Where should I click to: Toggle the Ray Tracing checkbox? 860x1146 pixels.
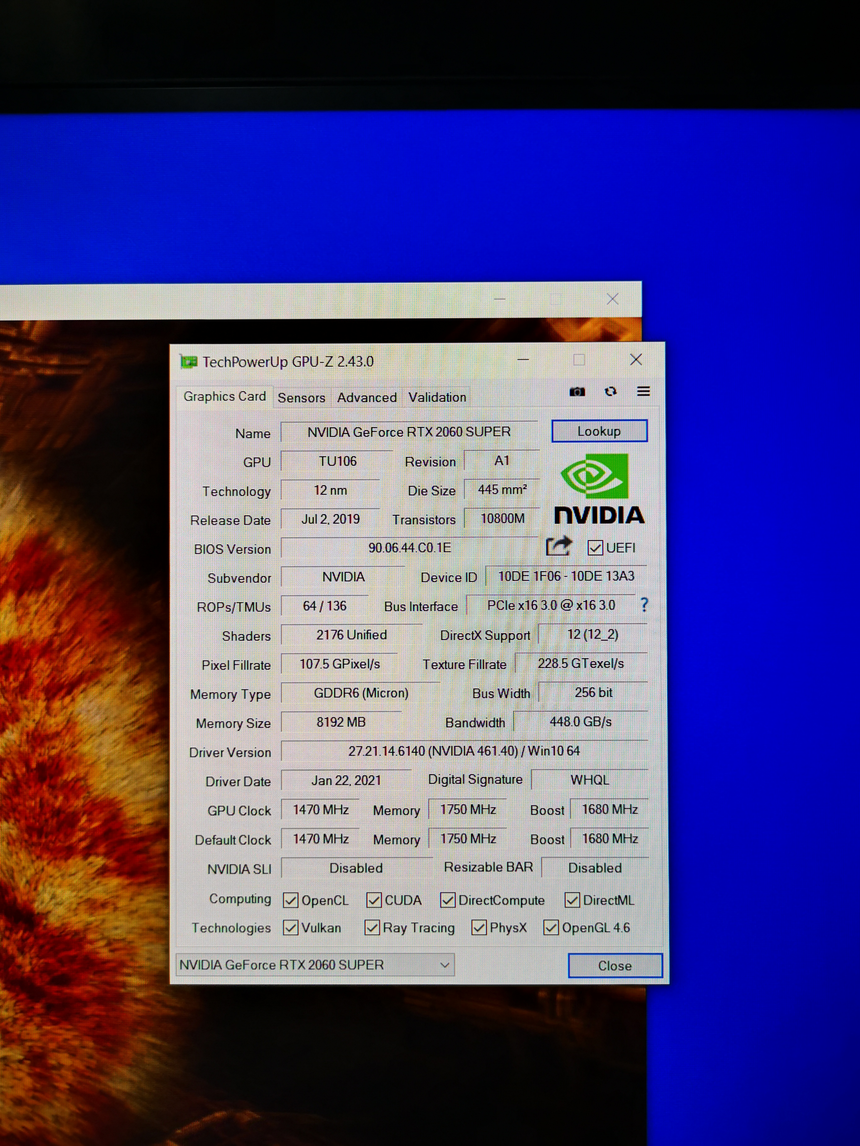(372, 928)
